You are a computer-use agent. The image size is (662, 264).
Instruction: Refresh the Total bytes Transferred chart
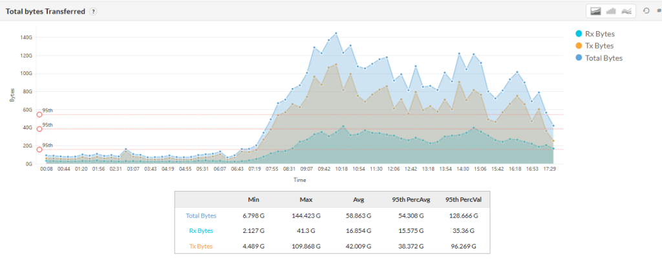coord(646,11)
